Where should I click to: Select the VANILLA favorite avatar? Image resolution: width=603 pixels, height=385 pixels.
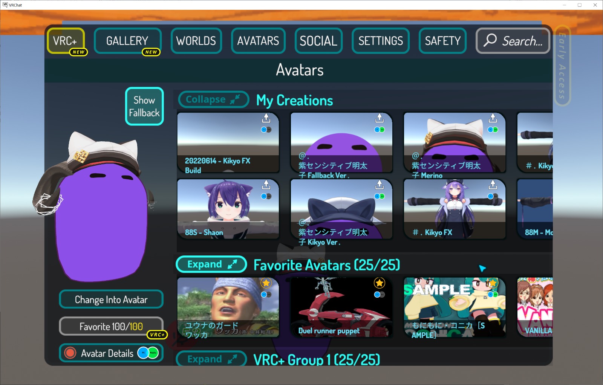pos(535,307)
